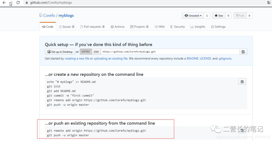Select the SSH clone option
Image resolution: width=272 pixels, height=141 pixels.
click(96, 52)
